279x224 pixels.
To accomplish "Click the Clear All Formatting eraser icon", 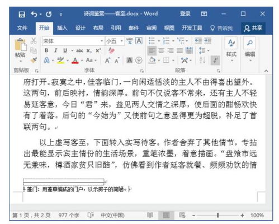I will tap(111, 50).
